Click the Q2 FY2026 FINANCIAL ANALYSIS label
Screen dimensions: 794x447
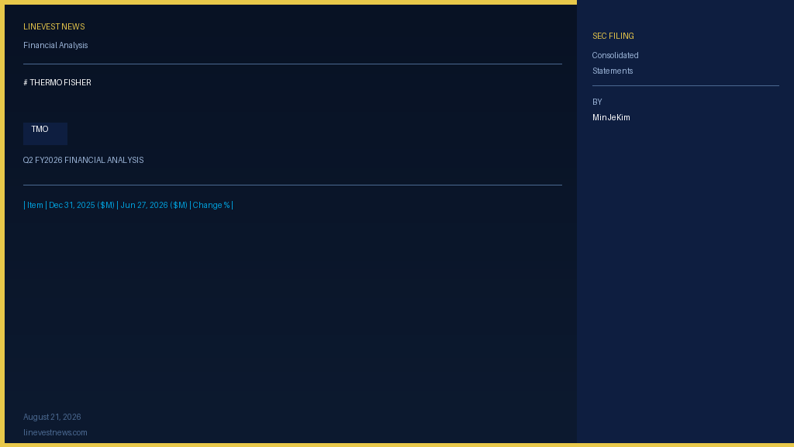[x=83, y=160]
